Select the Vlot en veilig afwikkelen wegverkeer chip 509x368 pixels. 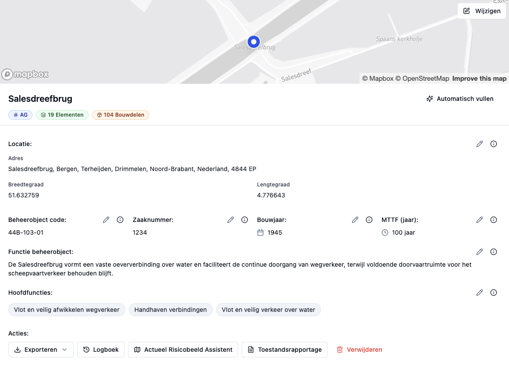[67, 310]
